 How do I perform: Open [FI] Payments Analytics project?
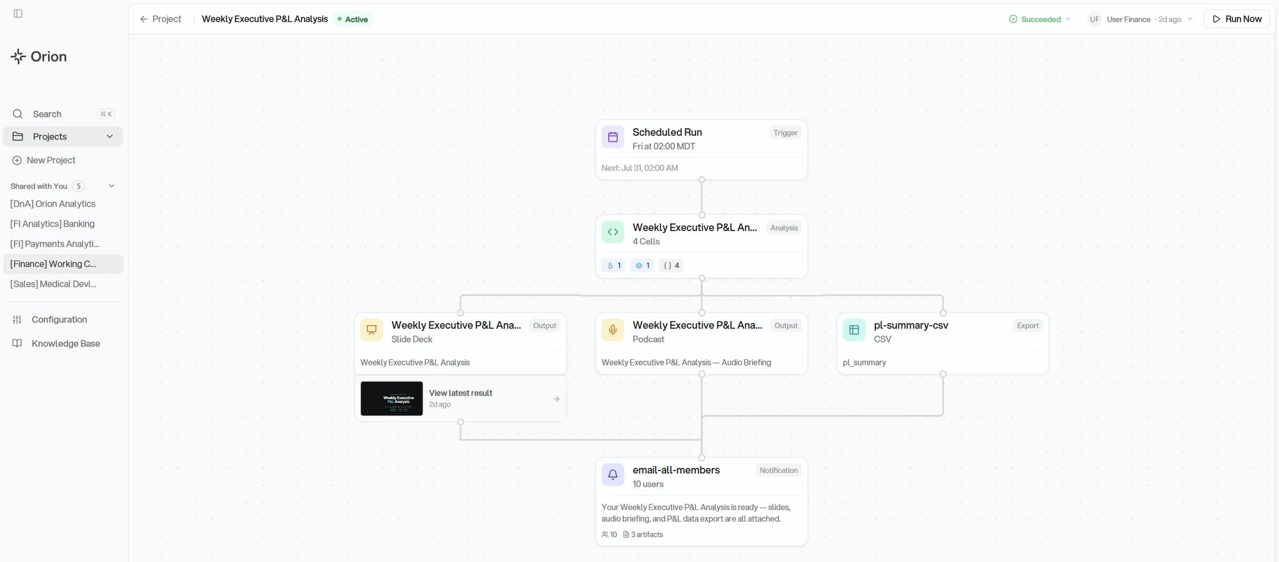pos(55,244)
